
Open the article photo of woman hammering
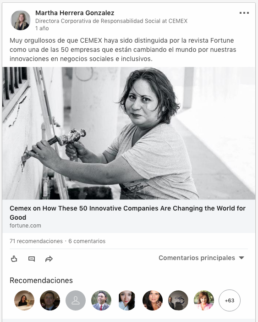pyautogui.click(x=129, y=133)
